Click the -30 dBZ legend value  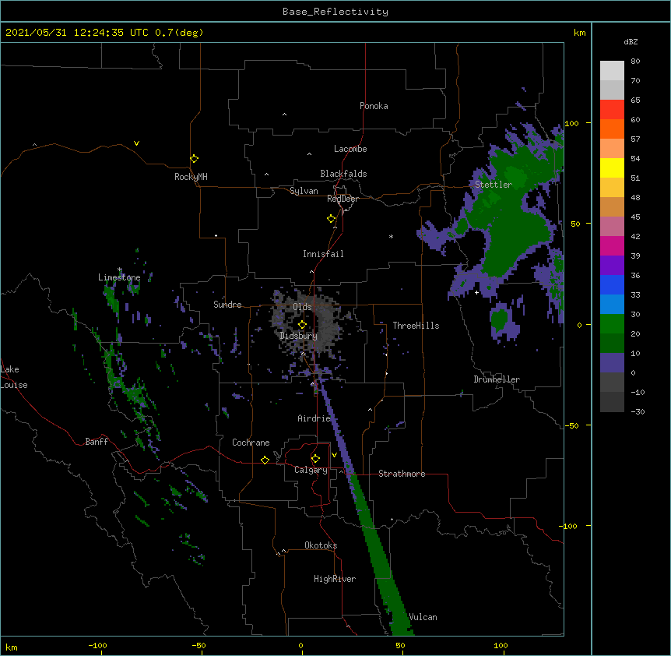[x=638, y=411]
